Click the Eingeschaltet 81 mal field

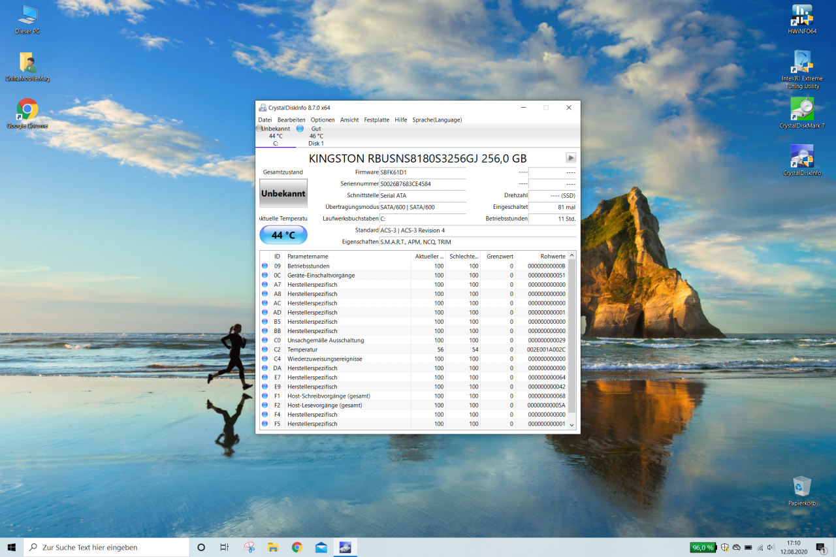pos(553,207)
